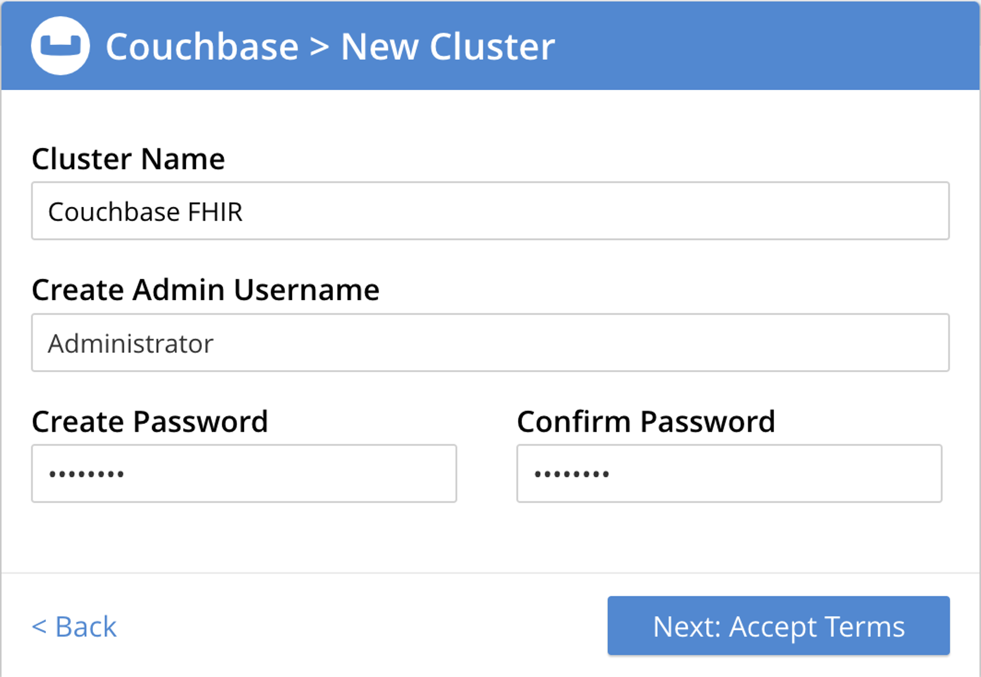This screenshot has width=981, height=677.
Task: Click the white Couchbase emblem top left
Action: pos(61,46)
